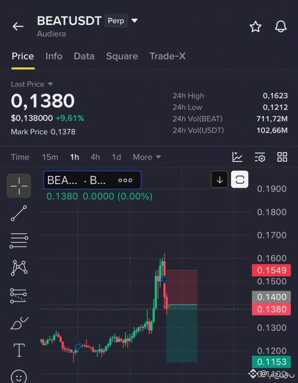This screenshot has width=298, height=383.
Task: Switch to the Data tab
Action: click(84, 56)
